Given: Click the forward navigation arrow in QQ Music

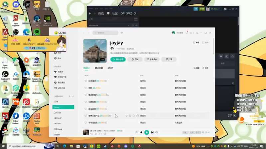Looking at the screenshot, I should click(x=89, y=33).
